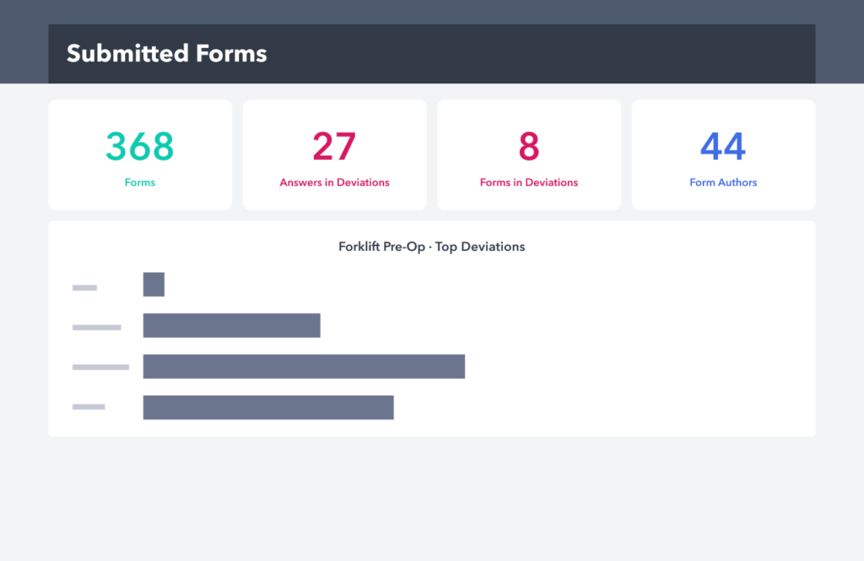Select the shortest bar in the chart
The height and width of the screenshot is (561, 864).
tap(154, 285)
